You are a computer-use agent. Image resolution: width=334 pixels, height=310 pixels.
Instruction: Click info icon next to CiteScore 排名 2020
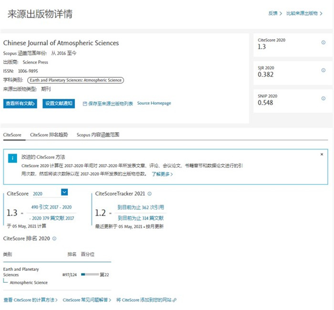coord(54,238)
